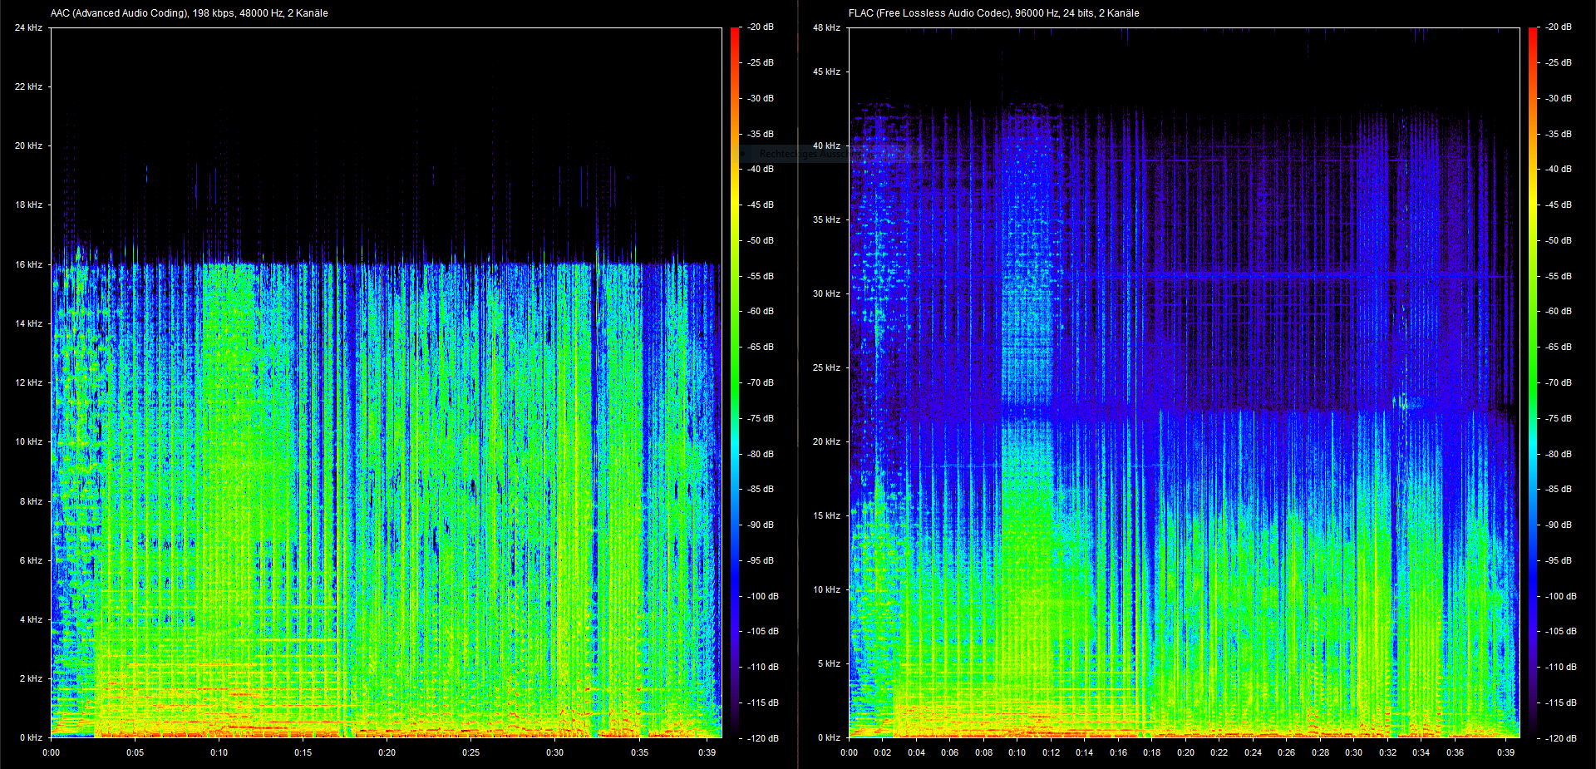Select the '10 kHz' label on the FLAC frequency axis
The width and height of the screenshot is (1596, 769).
[826, 589]
